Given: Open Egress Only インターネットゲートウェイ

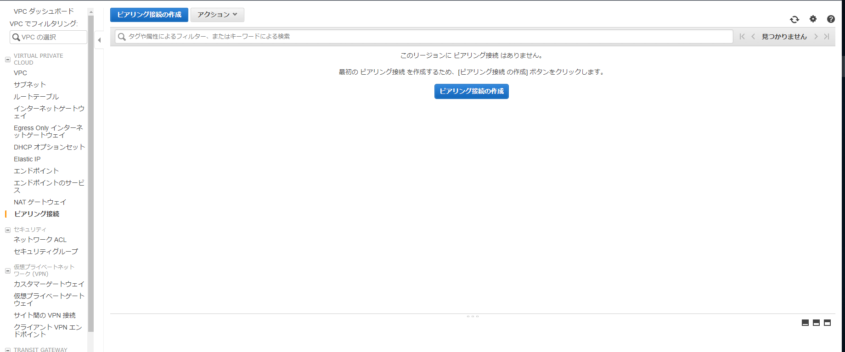Looking at the screenshot, I should (48, 132).
